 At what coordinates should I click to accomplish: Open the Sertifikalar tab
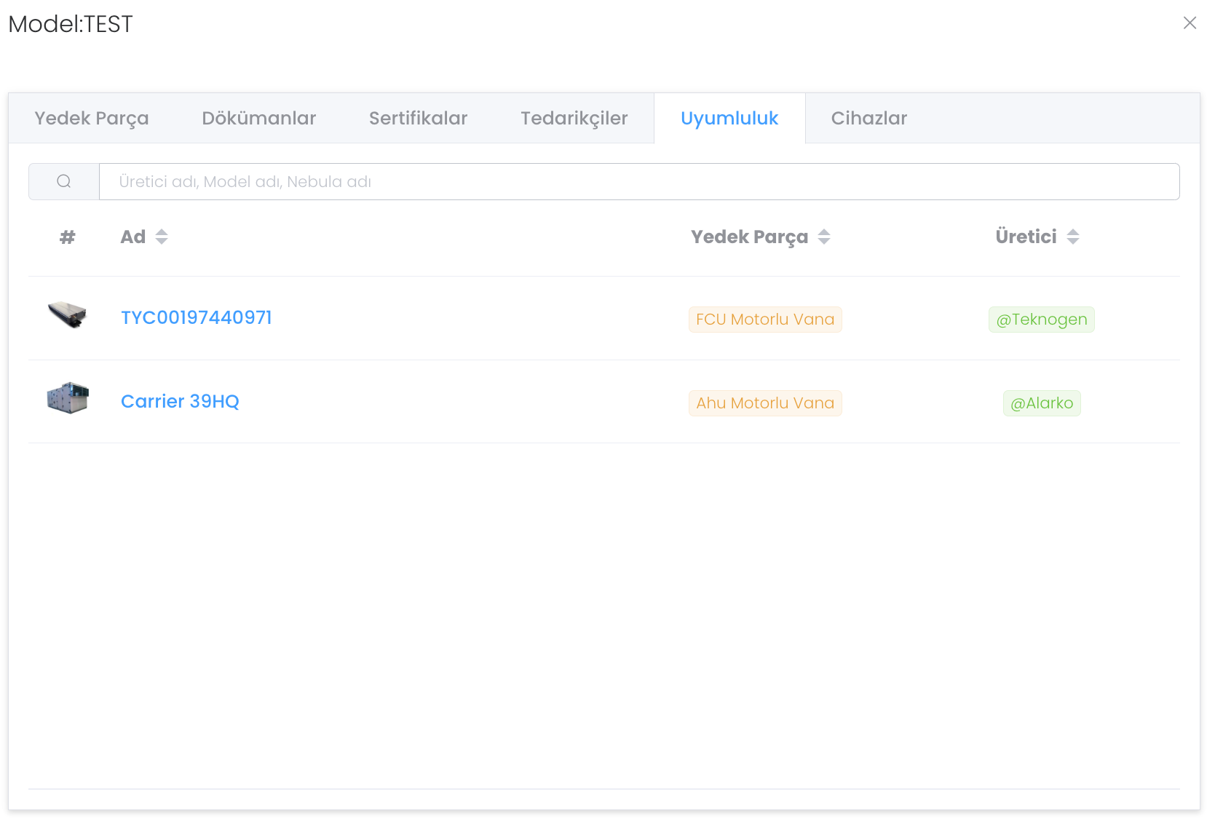coord(419,118)
